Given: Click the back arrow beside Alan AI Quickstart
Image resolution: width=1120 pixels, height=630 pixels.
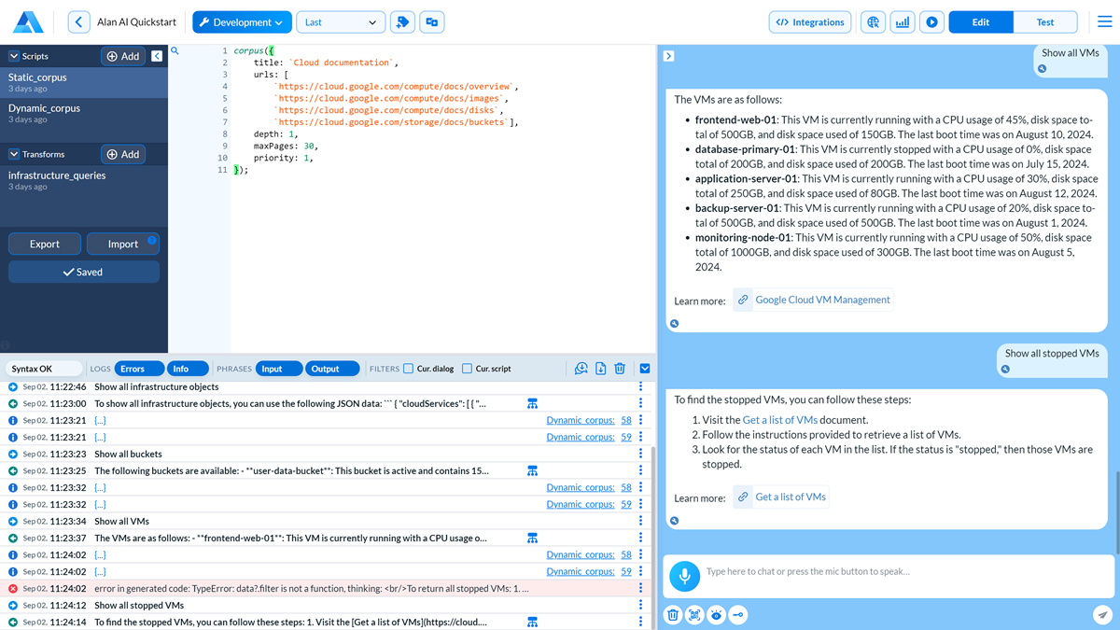Looking at the screenshot, I should pos(79,22).
